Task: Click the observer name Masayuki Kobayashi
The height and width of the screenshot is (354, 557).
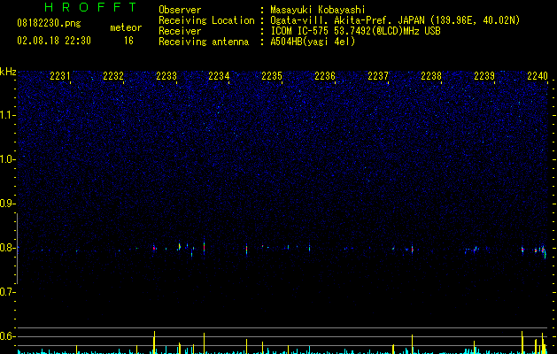Action: (318, 10)
